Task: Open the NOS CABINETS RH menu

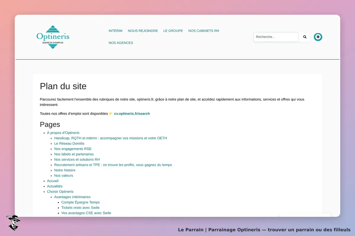Action: [x=204, y=31]
